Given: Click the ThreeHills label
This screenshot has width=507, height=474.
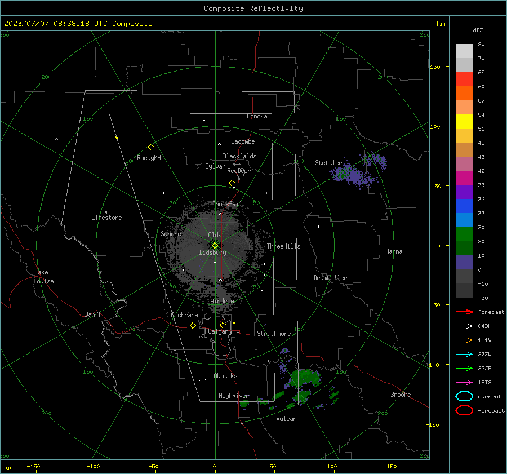Looking at the screenshot, I should (x=283, y=246).
